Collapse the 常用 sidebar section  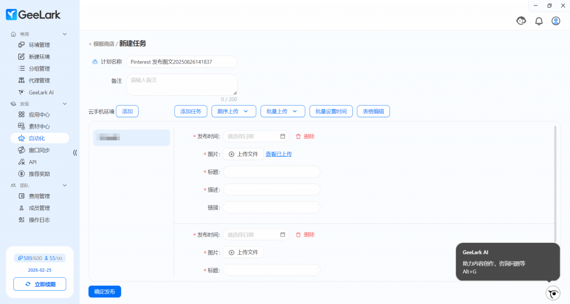coord(65,34)
